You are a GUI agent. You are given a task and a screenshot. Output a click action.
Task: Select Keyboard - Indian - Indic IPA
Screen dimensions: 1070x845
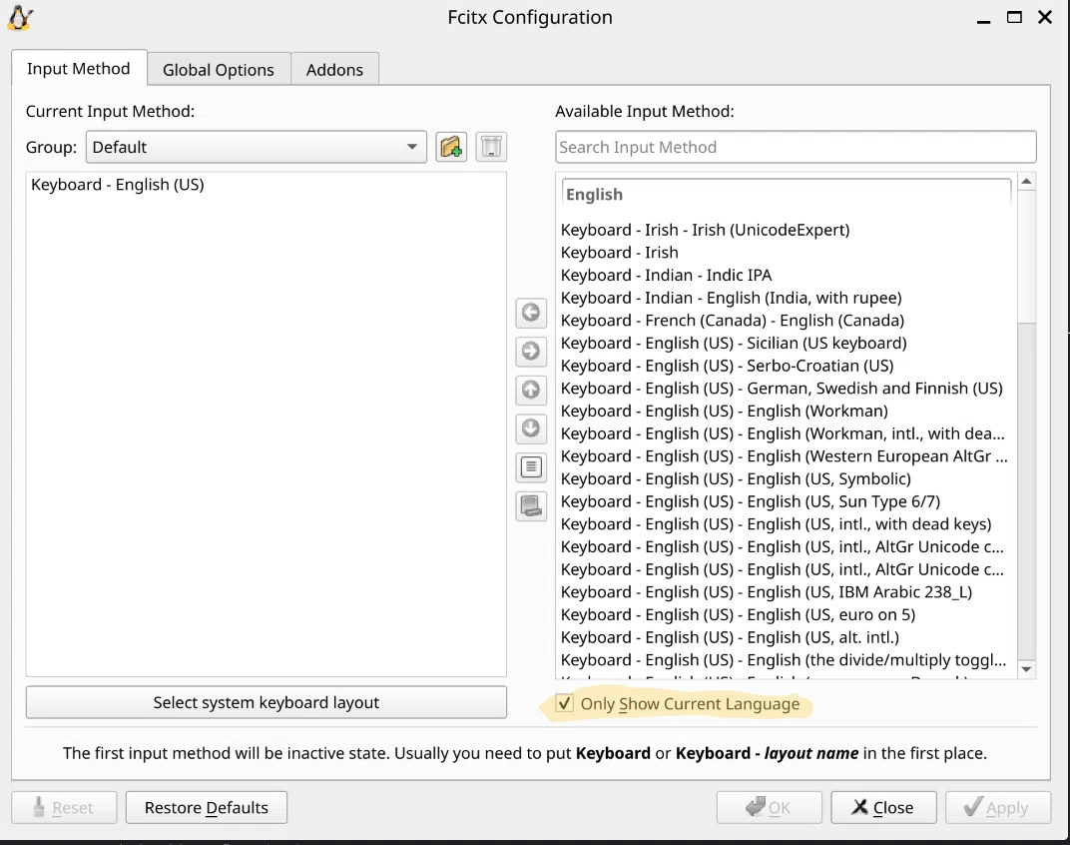787,275
